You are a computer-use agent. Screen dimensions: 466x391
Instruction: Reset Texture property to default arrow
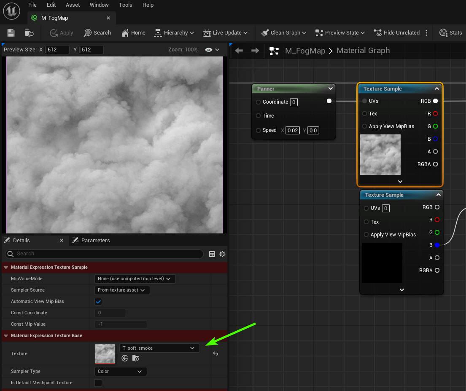pos(215,354)
